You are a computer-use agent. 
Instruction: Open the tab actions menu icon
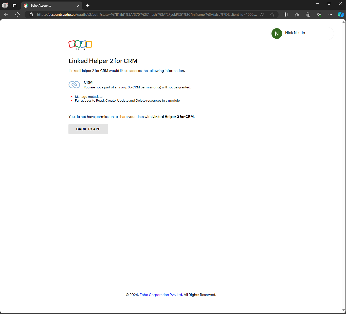[x=14, y=6]
